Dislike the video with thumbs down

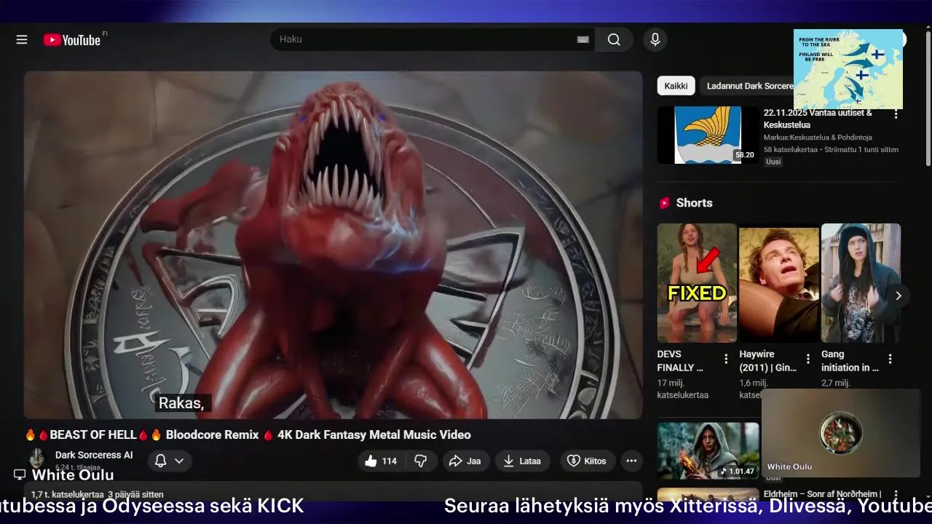pos(420,461)
